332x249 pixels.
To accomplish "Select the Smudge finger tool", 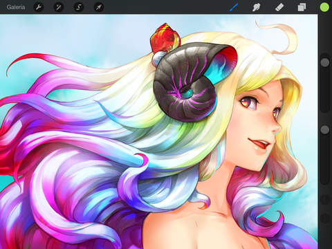I will click(x=257, y=7).
